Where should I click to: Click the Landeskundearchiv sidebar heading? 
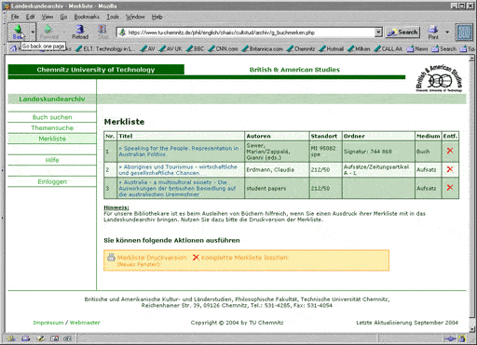coord(52,100)
